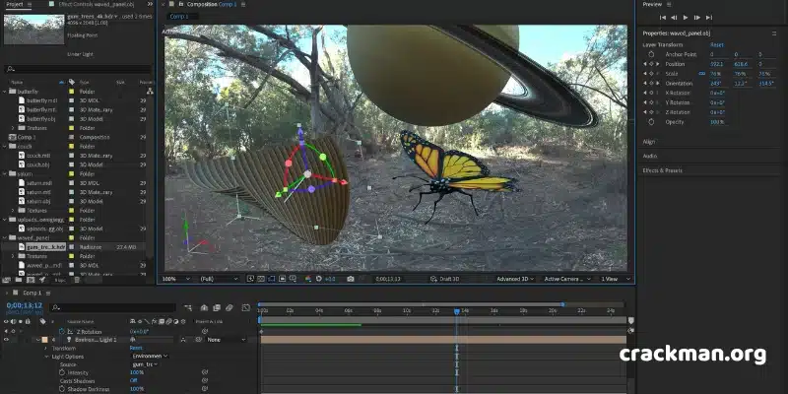The image size is (788, 394).
Task: Click show channel color icon below viewer
Action: pyautogui.click(x=308, y=279)
